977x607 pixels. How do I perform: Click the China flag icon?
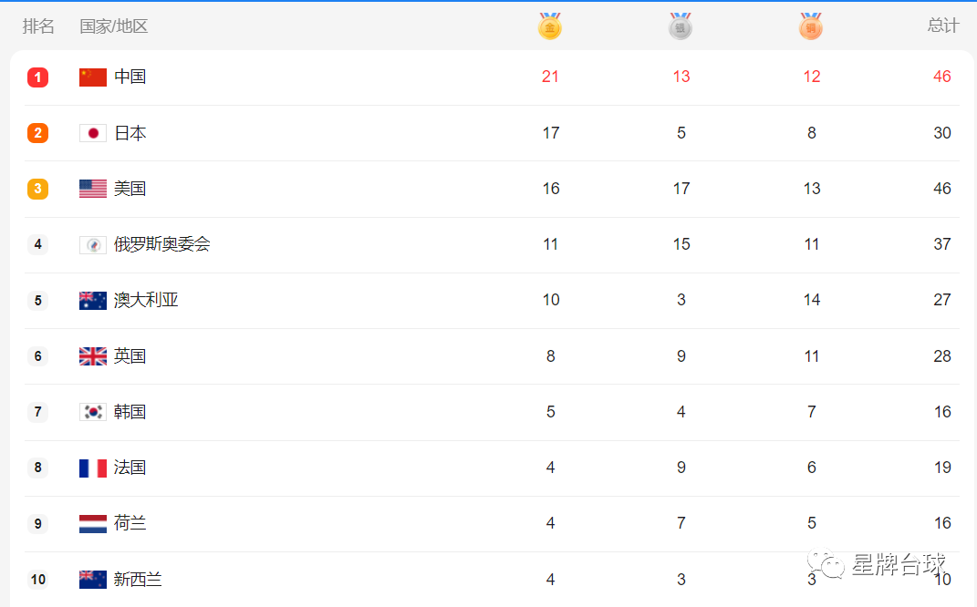coord(93,77)
